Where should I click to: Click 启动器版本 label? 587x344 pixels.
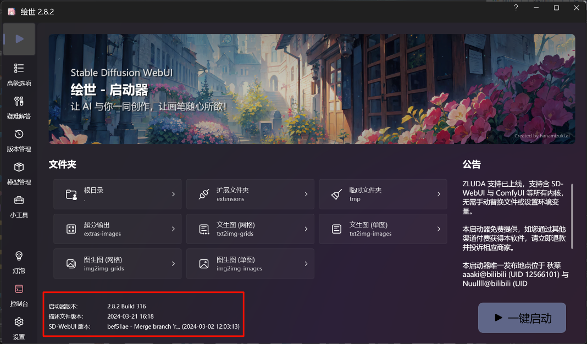point(63,307)
